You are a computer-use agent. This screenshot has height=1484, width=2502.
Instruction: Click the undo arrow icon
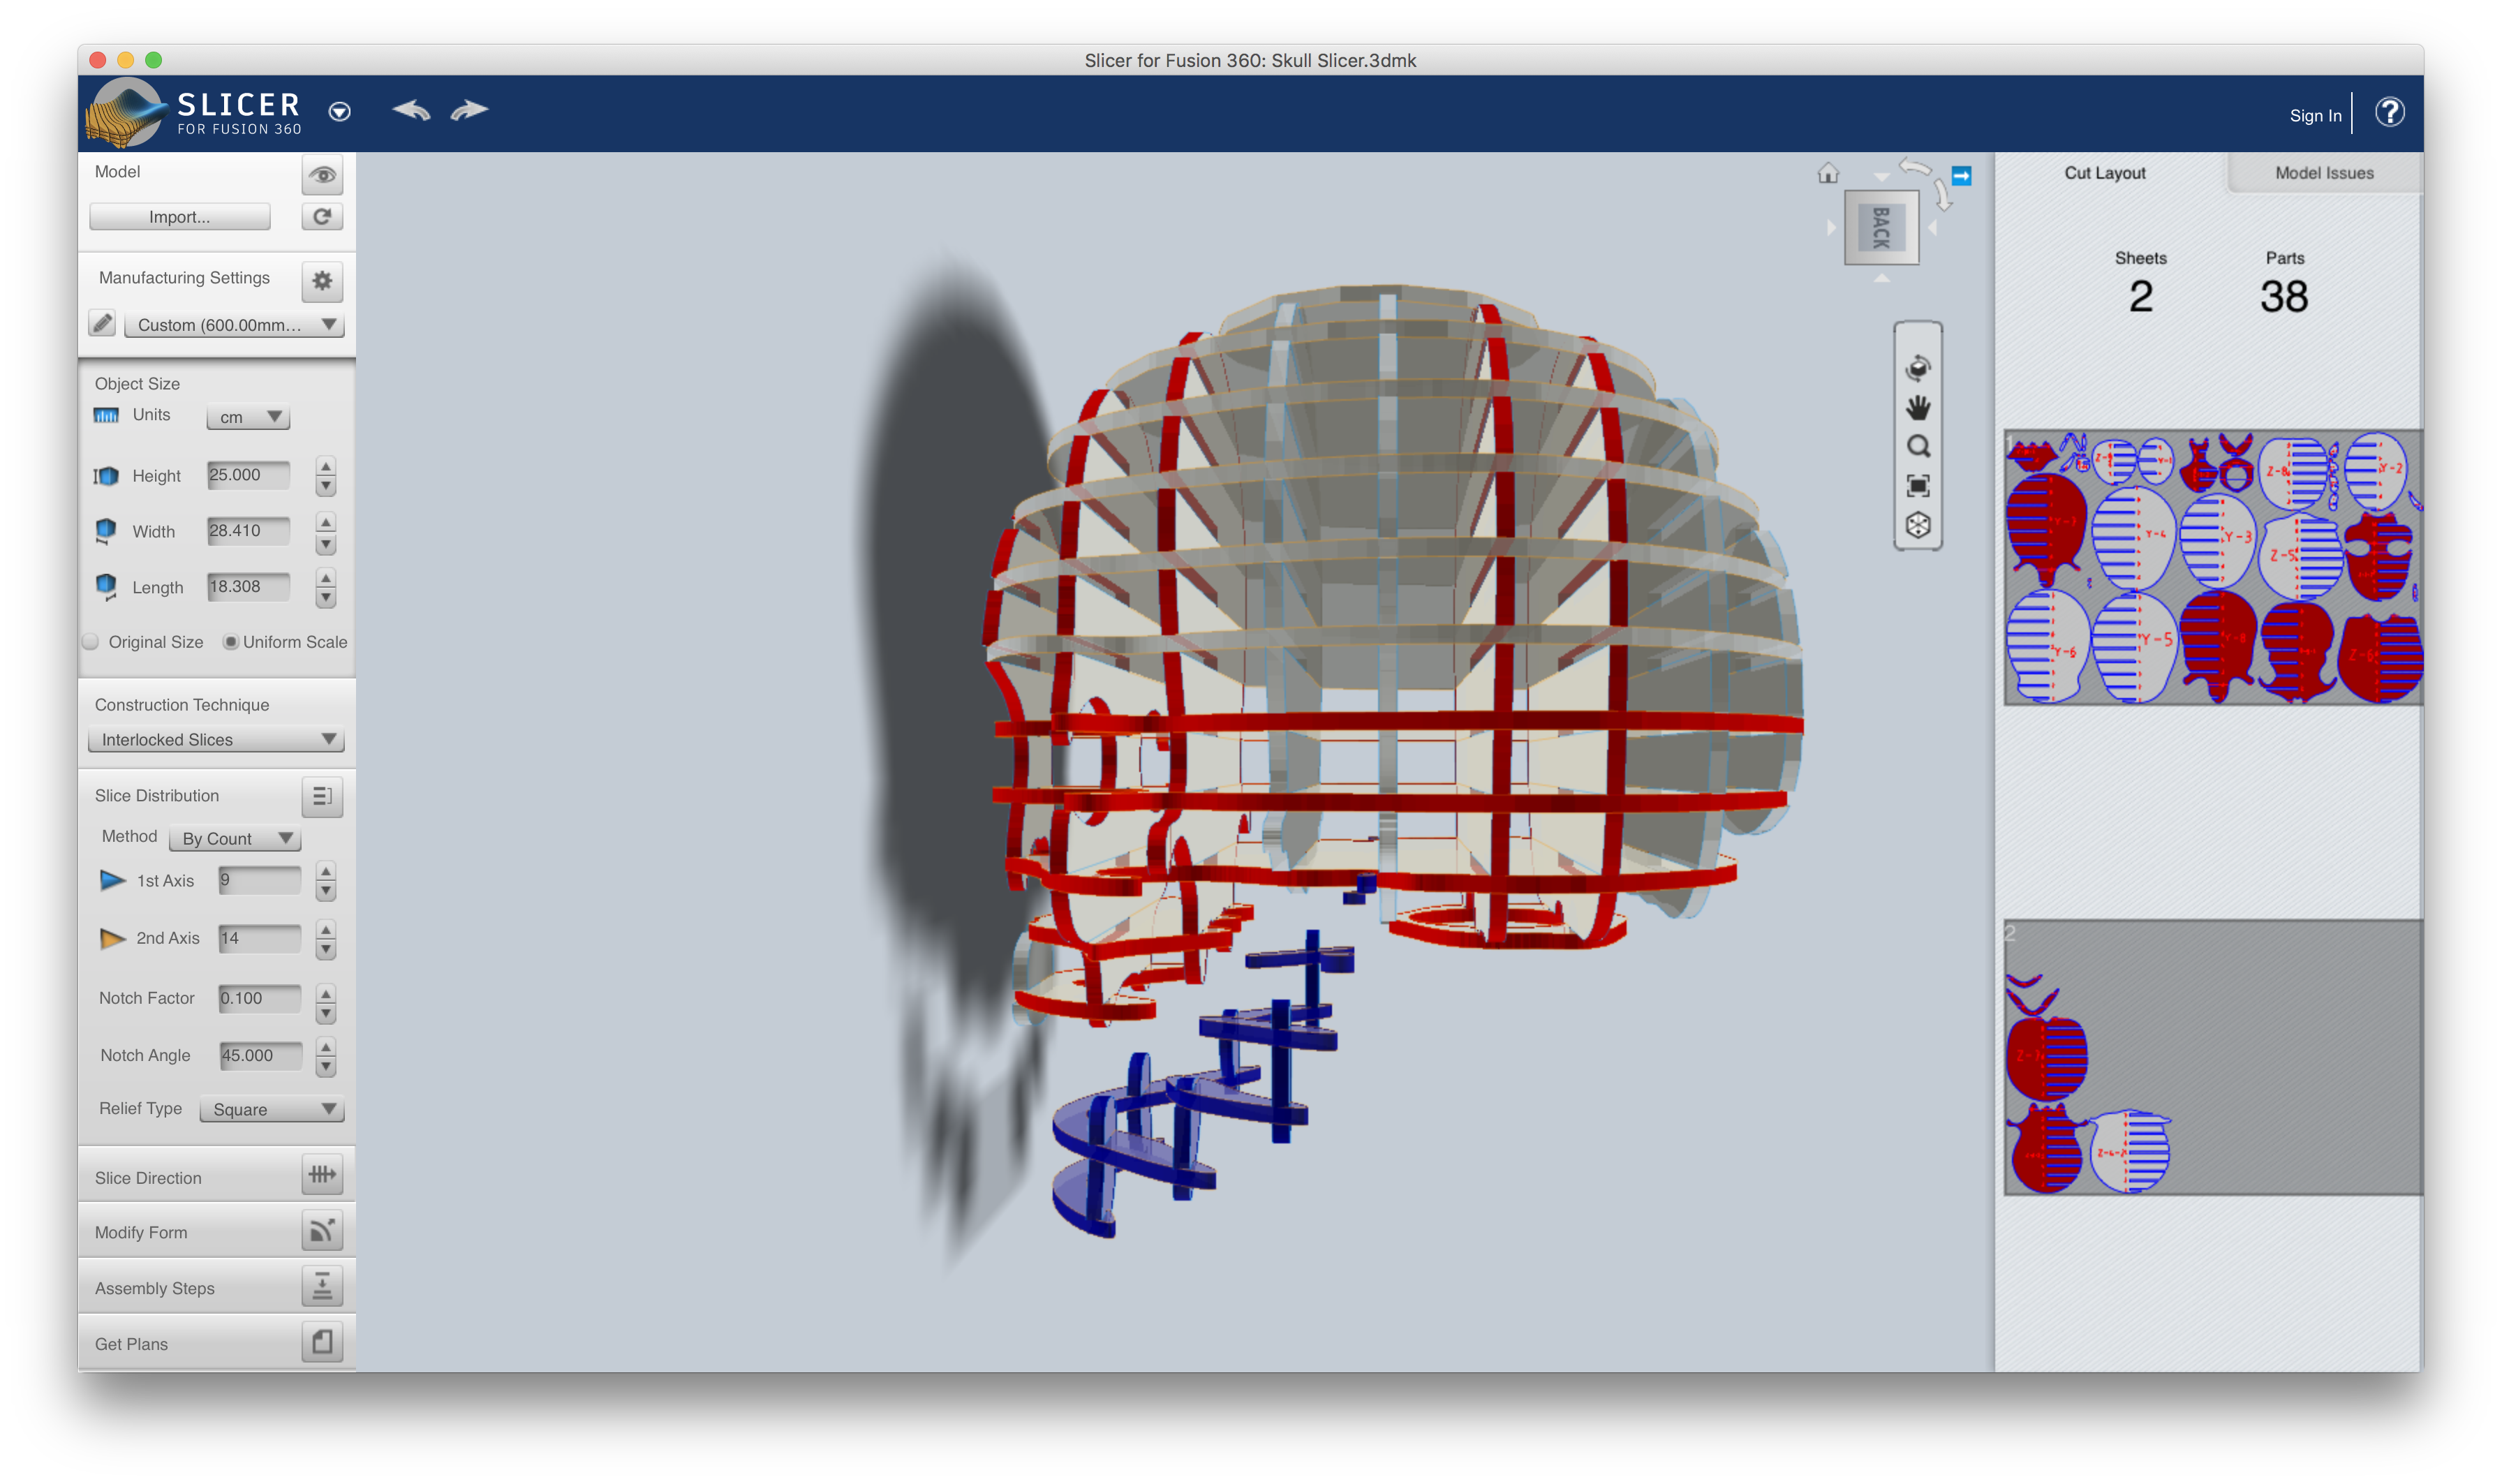coord(411,111)
